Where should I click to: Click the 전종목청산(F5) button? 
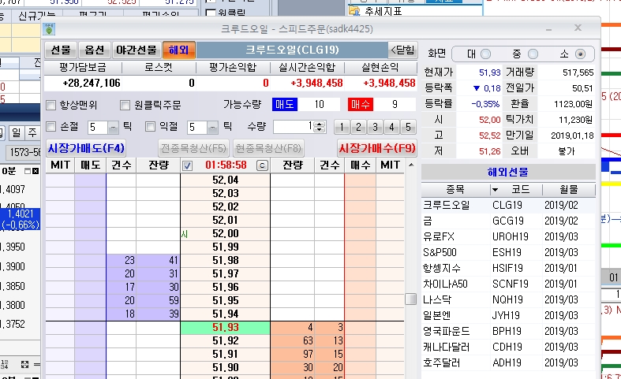tap(194, 148)
